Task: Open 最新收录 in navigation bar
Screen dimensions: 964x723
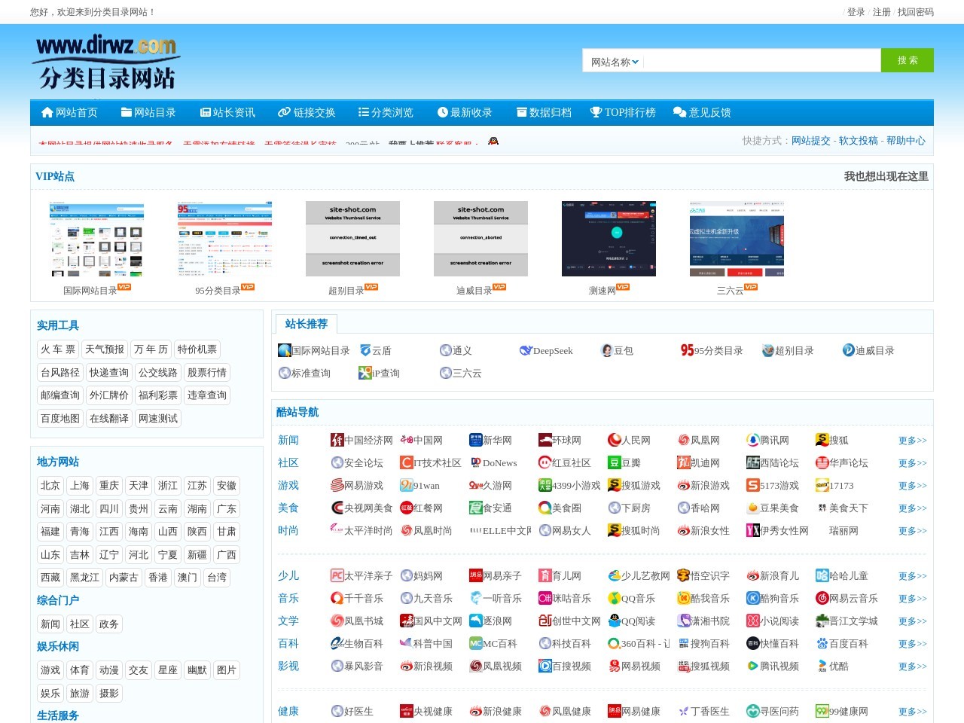Action: tap(464, 112)
